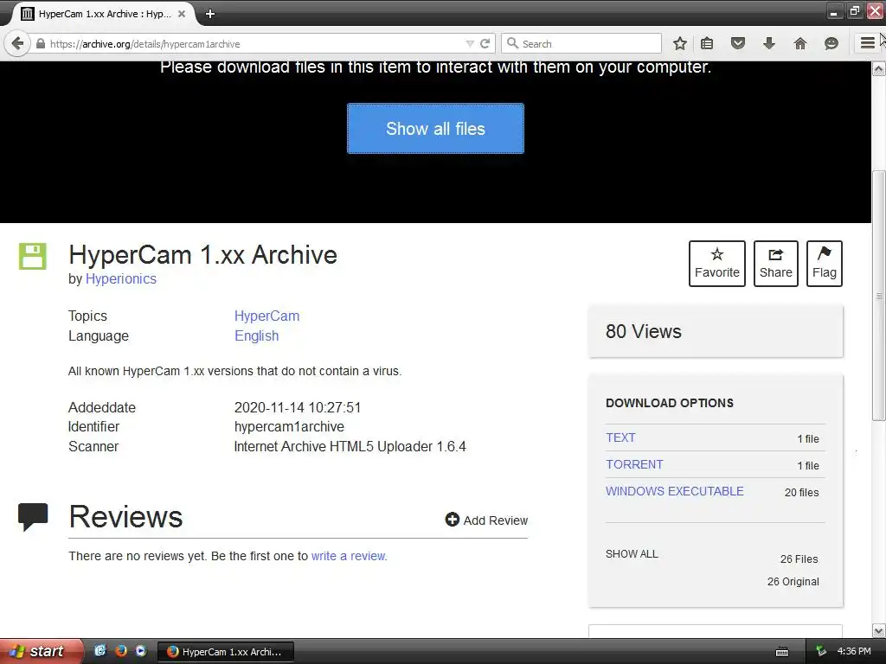Open the HyperCam topic link
This screenshot has width=886, height=664.
click(266, 316)
